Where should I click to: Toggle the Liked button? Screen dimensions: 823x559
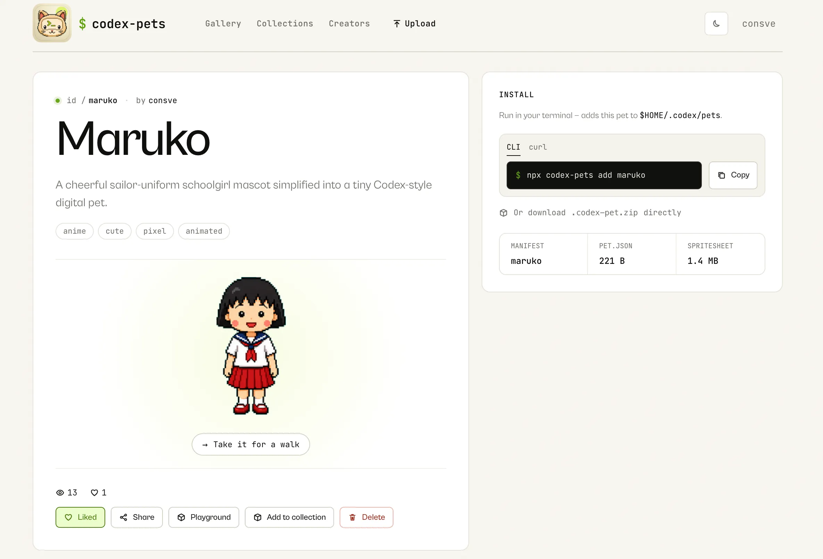(x=80, y=517)
